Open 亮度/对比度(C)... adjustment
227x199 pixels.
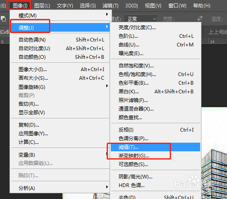(156, 28)
